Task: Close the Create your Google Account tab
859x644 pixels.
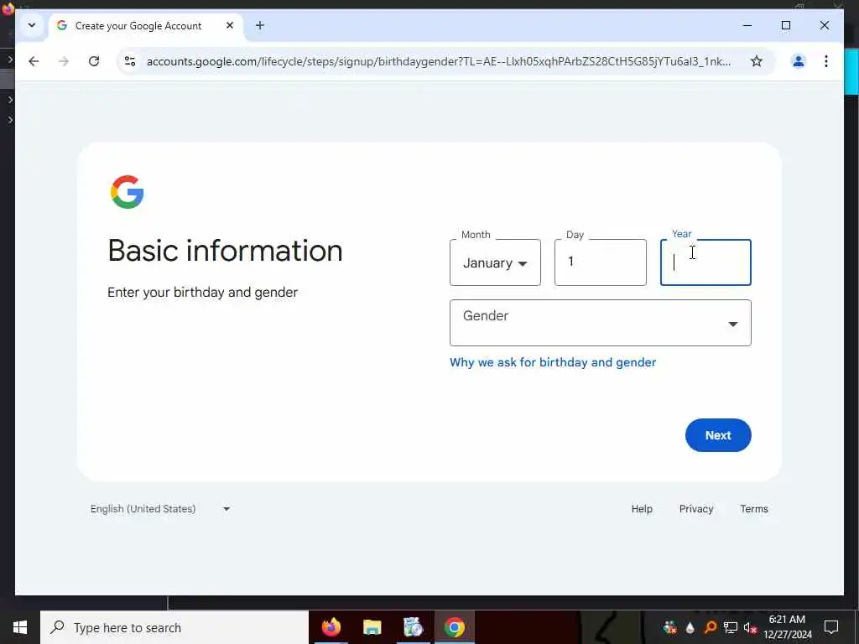Action: [x=230, y=25]
